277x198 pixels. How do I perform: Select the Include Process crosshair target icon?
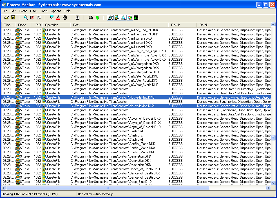pyautogui.click(x=65, y=18)
